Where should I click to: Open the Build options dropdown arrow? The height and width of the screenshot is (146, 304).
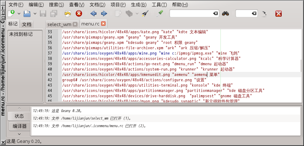(x=137, y=14)
